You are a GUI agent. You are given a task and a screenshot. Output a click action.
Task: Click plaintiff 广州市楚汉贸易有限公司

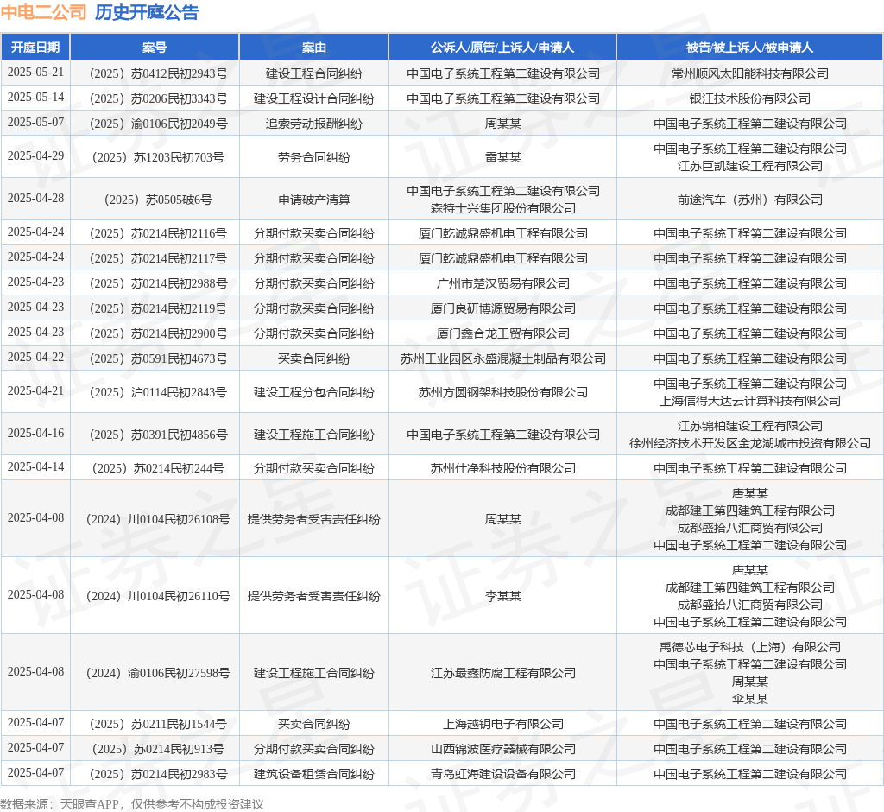pos(503,283)
